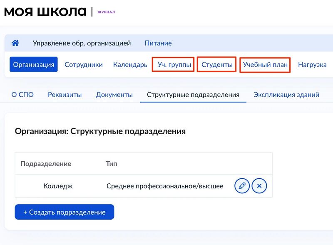Switch to the Реквизиты sub-tab

click(x=65, y=95)
